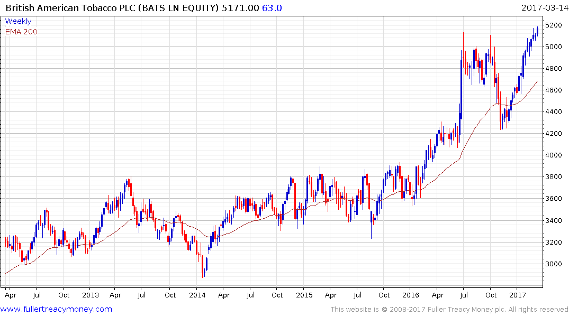Click the 2016 year label on time axis
This screenshot has height=317, width=569.
coord(411,295)
